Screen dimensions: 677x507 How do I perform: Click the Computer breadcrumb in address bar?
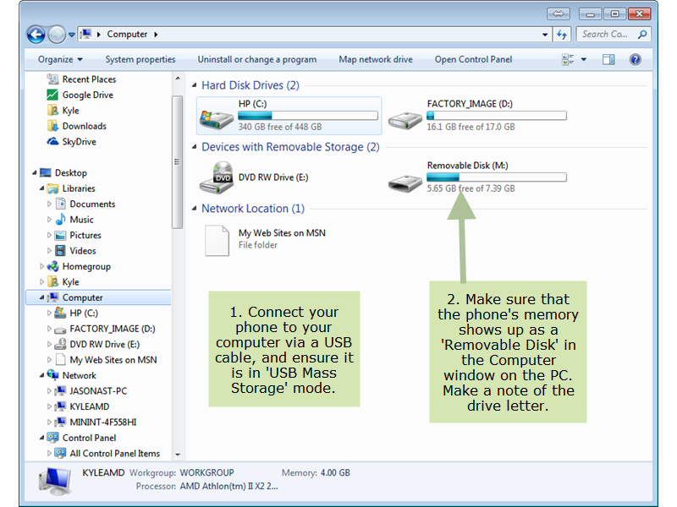click(x=127, y=34)
